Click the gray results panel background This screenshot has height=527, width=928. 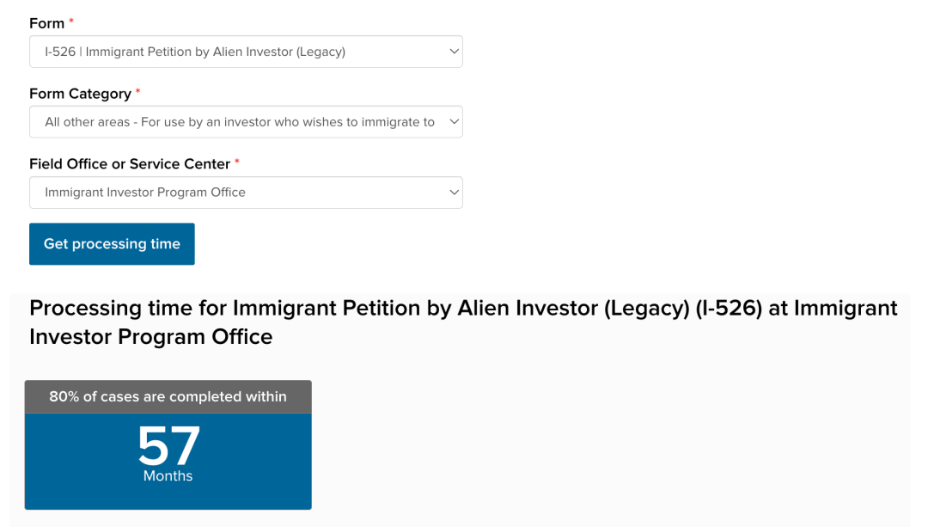coord(601,430)
